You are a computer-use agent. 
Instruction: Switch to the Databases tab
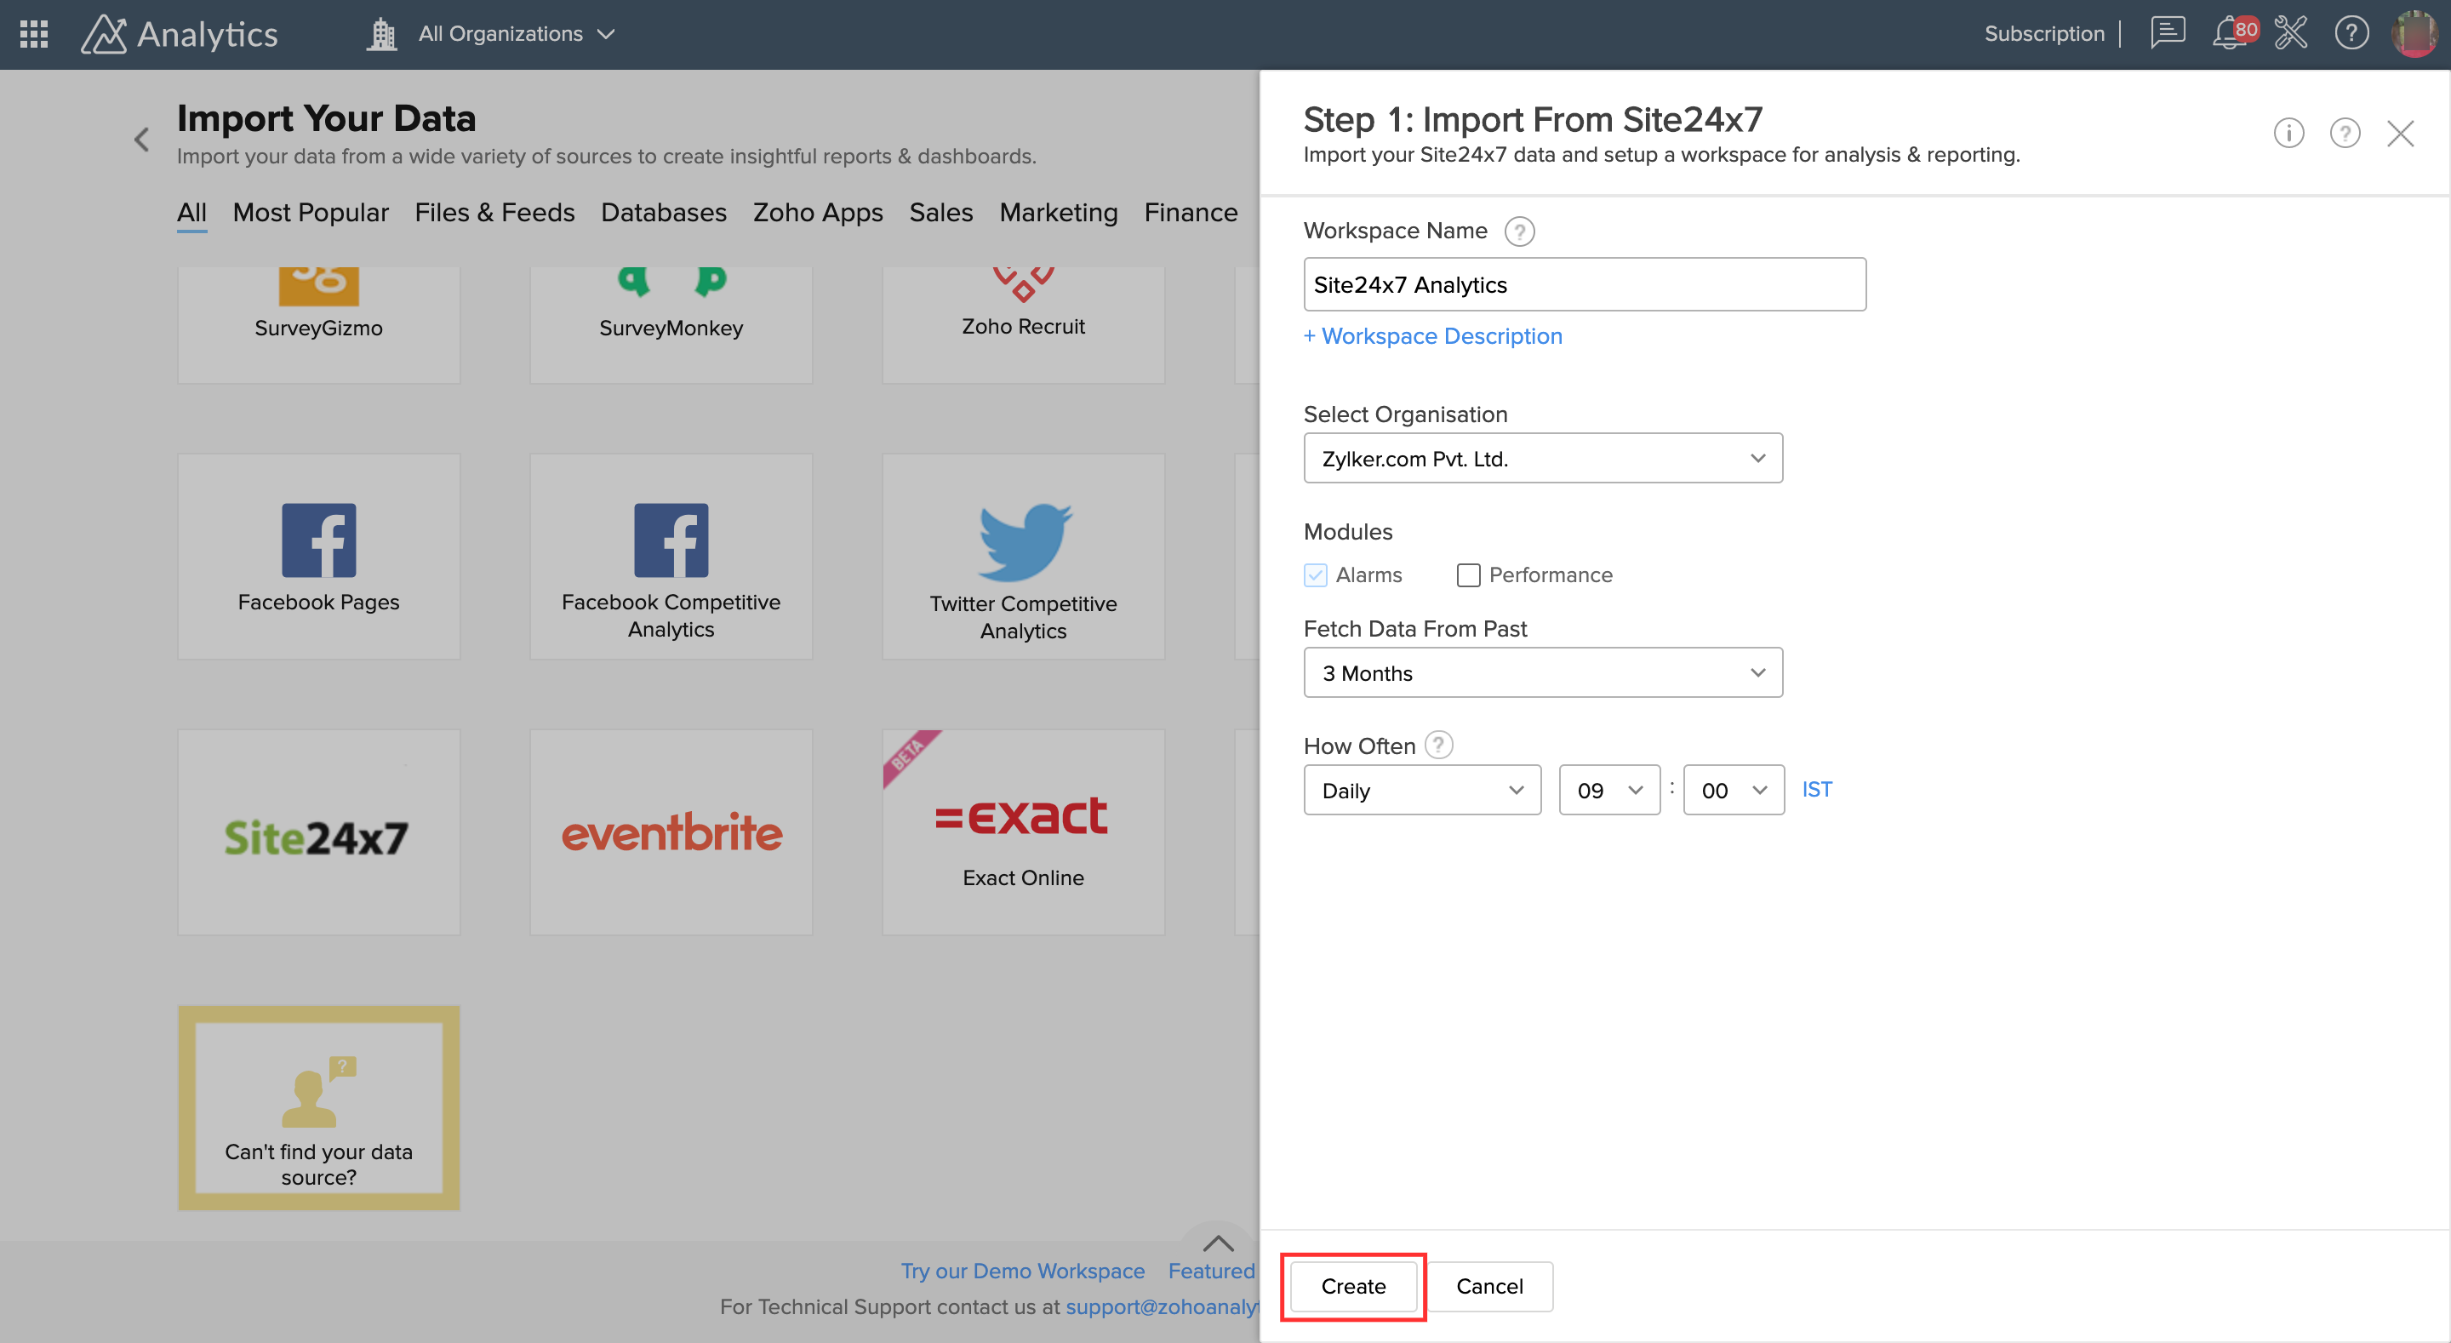[663, 212]
